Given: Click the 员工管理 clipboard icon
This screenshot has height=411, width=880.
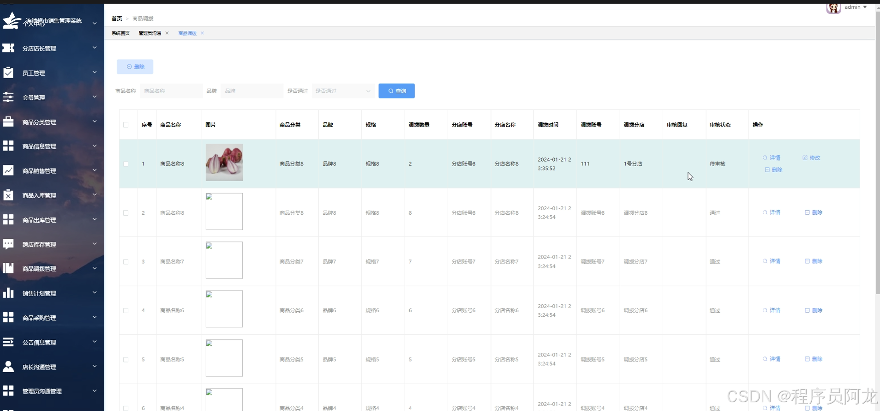Looking at the screenshot, I should click(x=8, y=73).
